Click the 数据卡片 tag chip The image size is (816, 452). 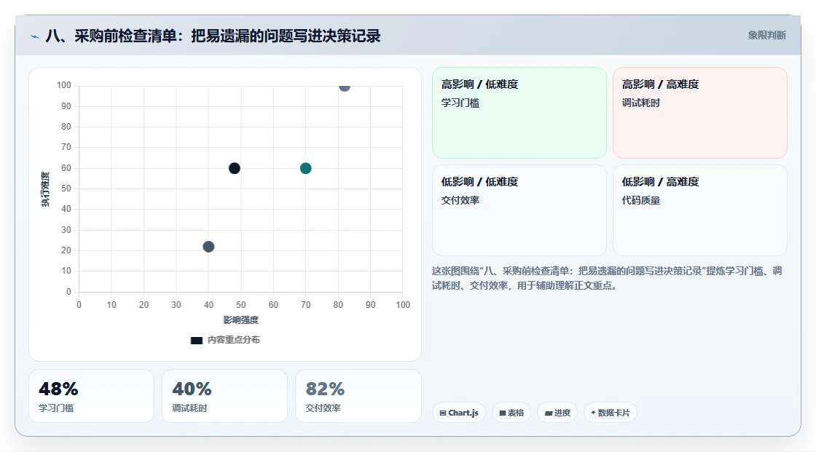[611, 413]
